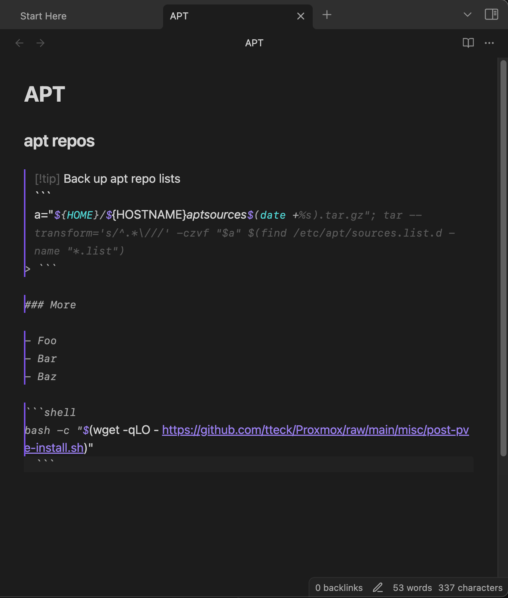Place cursor in the APT main heading
The width and height of the screenshot is (508, 598).
pos(45,94)
